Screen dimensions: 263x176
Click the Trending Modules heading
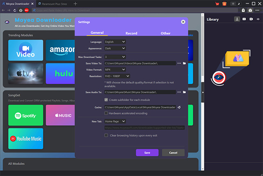20,35
